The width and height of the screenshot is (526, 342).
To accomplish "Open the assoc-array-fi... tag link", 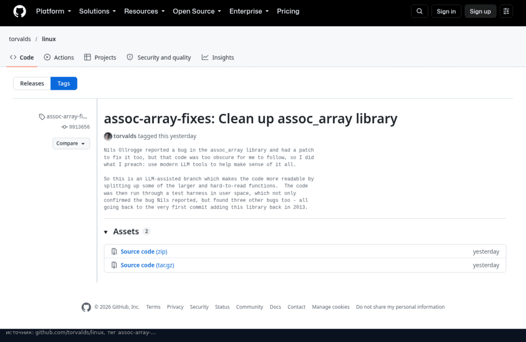I will (x=67, y=117).
